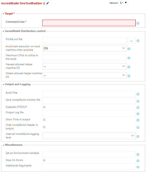Click Save IncrediBuild monitor file field

[x=89, y=101]
